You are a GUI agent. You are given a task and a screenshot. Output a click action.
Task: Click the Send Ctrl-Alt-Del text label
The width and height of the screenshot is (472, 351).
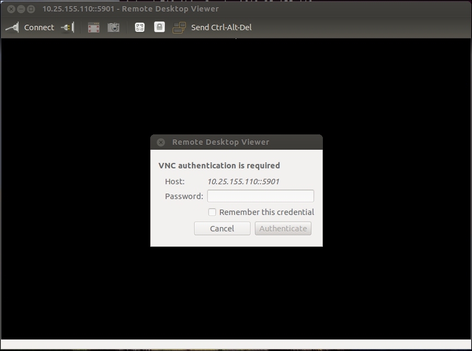pos(221,27)
